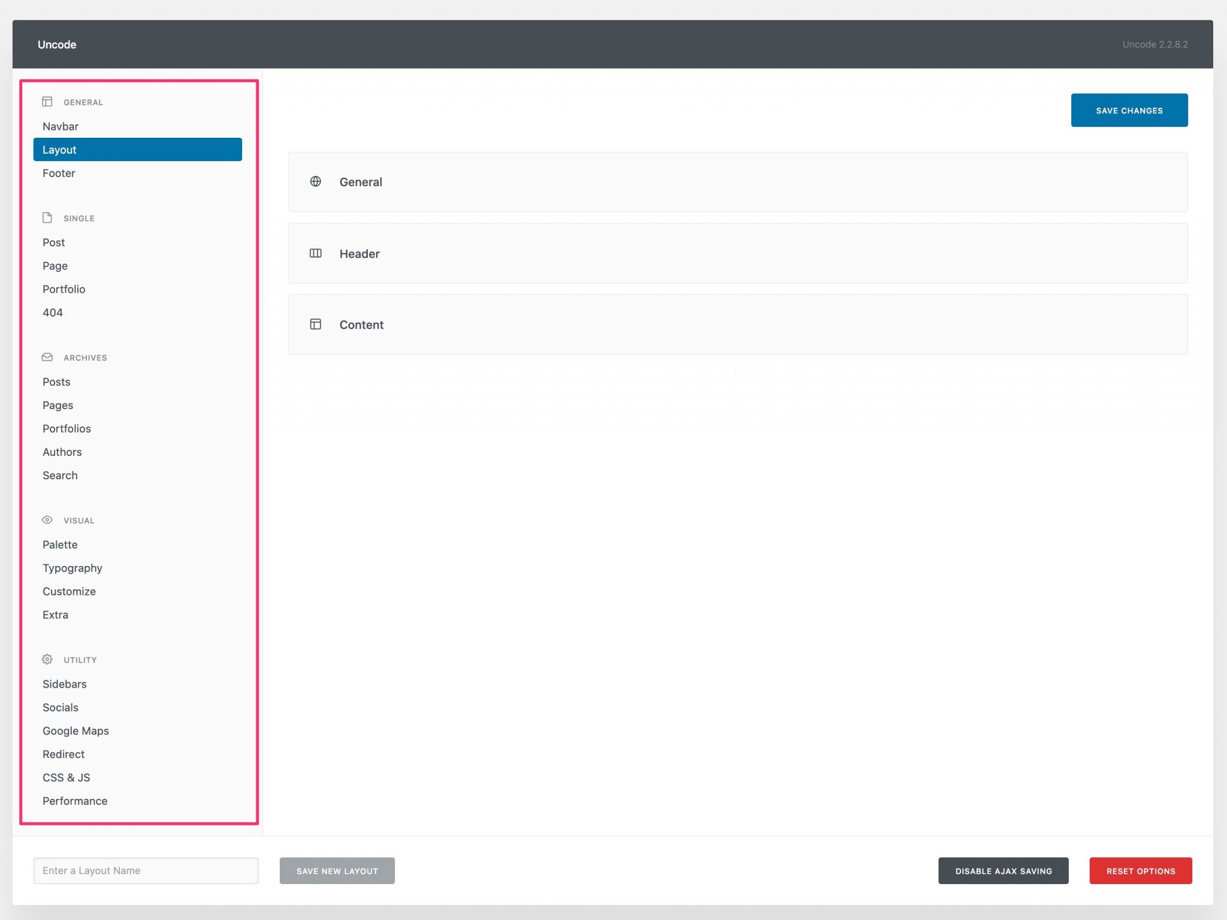The image size is (1227, 920).
Task: Click the page icon beside SINGLE heading
Action: 47,218
